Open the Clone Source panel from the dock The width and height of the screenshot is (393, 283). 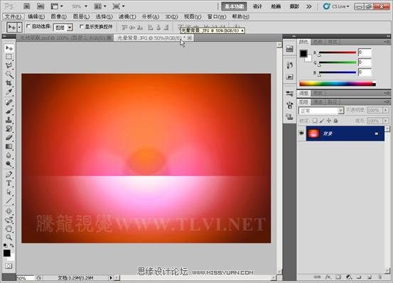coord(289,116)
